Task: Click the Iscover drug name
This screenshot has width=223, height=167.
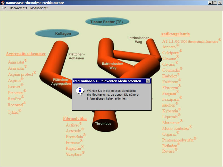Action: (16, 86)
